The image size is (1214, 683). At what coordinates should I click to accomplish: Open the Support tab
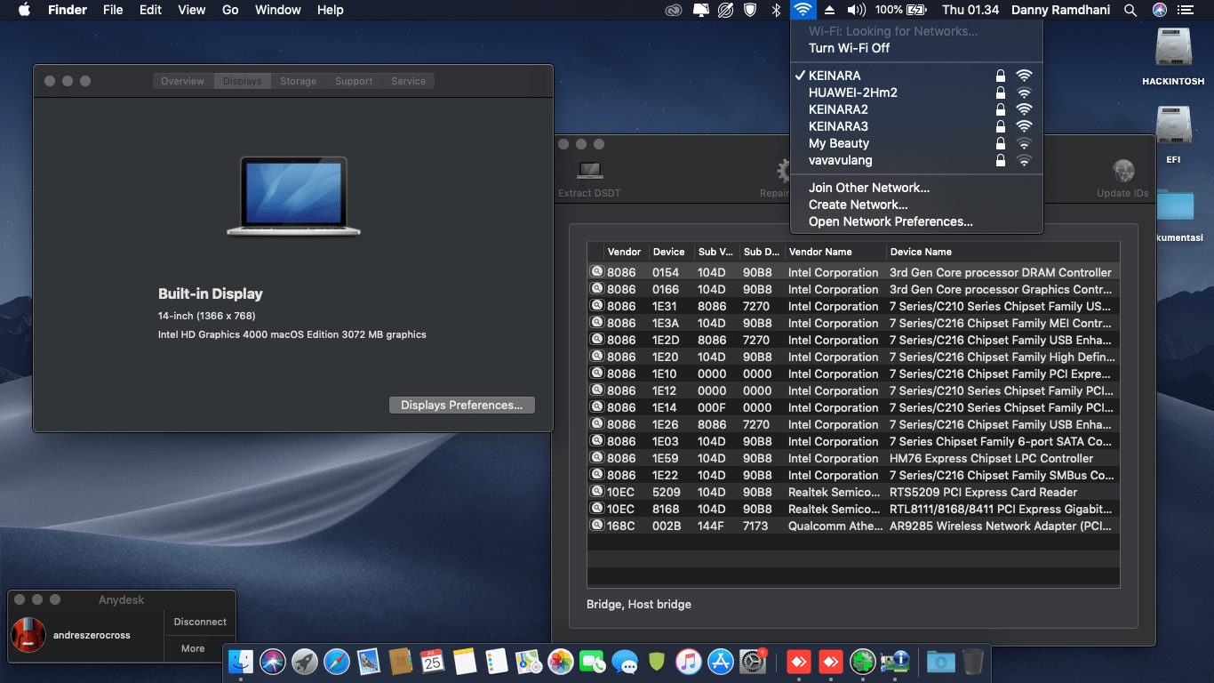tap(354, 81)
